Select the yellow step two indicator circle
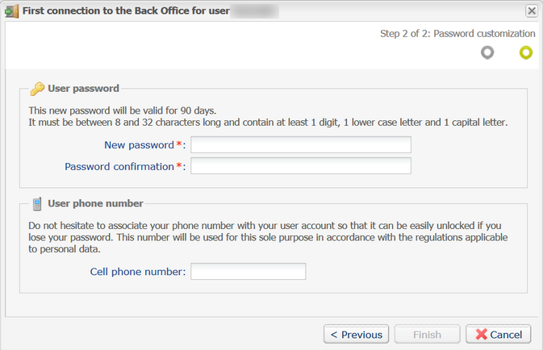 526,52
